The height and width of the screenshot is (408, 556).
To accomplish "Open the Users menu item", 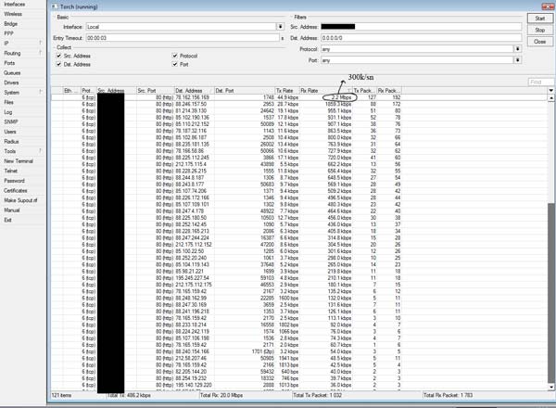I will click(10, 132).
